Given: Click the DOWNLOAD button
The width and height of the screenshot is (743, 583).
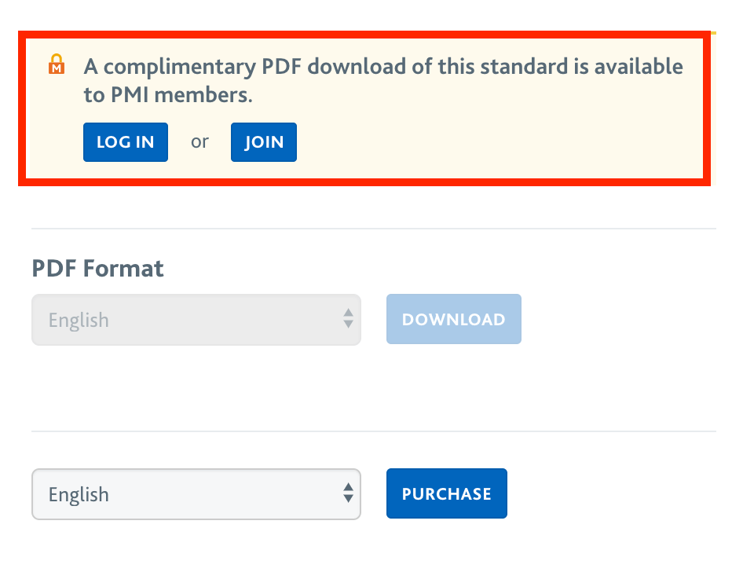Looking at the screenshot, I should (x=453, y=319).
